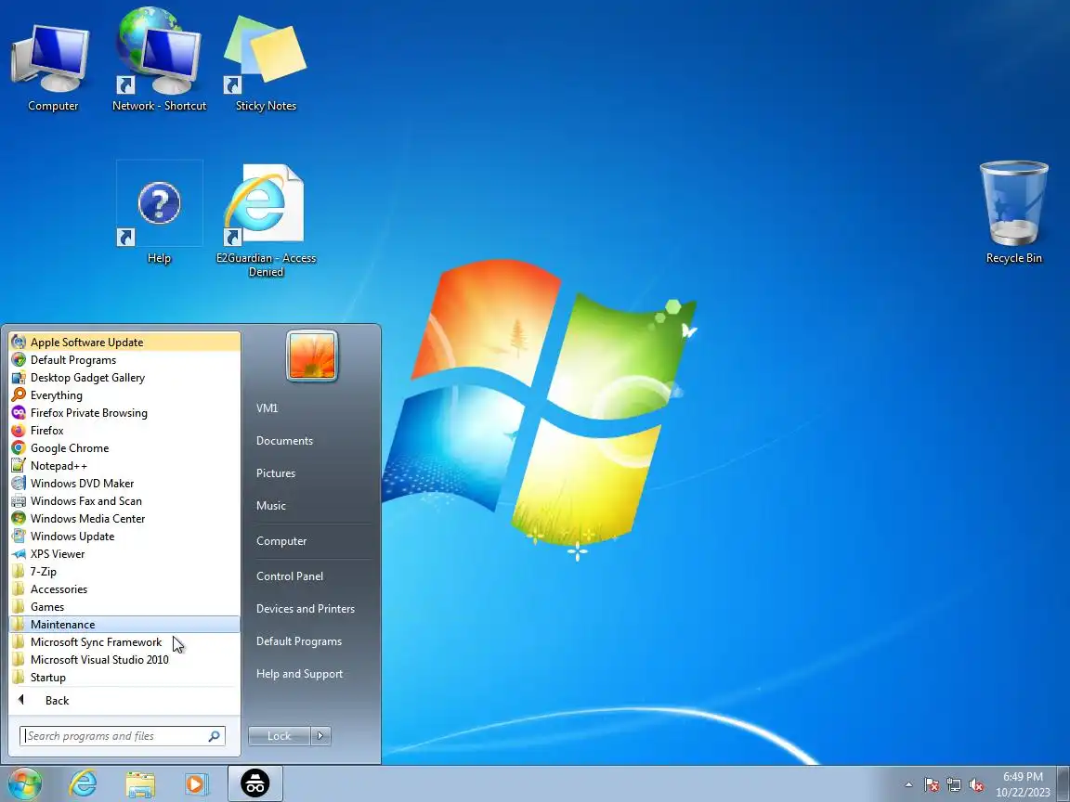Launch Sticky Notes from the desktop
Viewport: 1070px width, 802px height.
(266, 61)
